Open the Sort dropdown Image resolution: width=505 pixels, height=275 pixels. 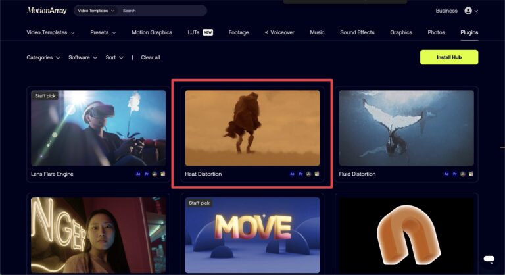[x=114, y=57]
